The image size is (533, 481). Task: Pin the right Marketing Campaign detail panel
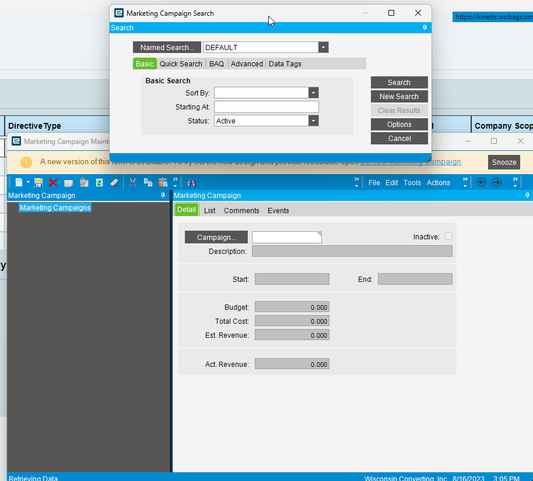click(527, 195)
